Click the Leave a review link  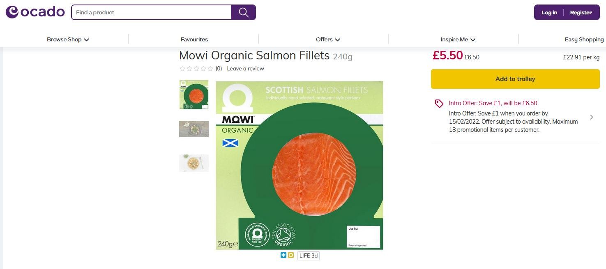pyautogui.click(x=245, y=68)
